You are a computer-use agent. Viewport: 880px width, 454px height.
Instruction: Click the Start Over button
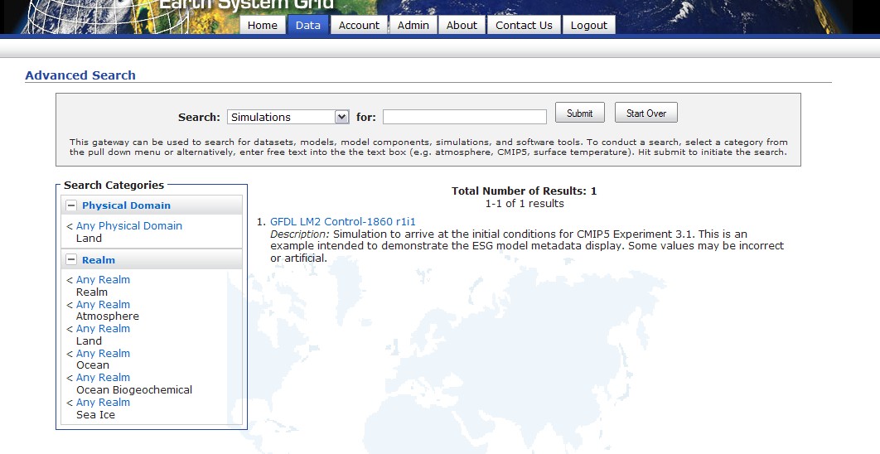point(645,113)
